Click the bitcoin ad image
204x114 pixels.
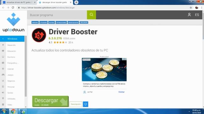[104, 70]
